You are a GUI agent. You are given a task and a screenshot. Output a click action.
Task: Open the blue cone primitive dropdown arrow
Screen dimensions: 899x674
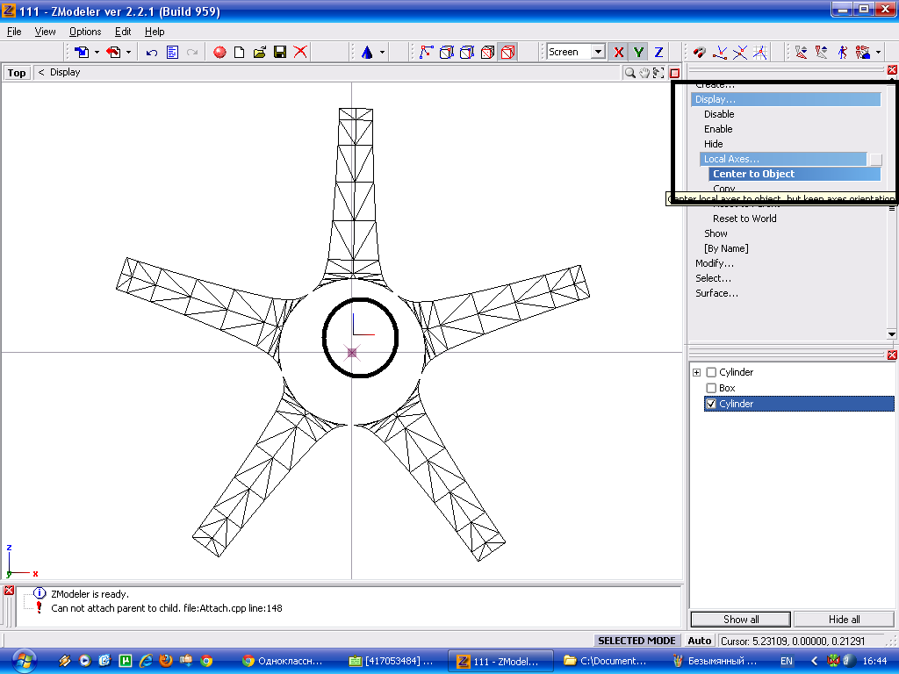[382, 53]
